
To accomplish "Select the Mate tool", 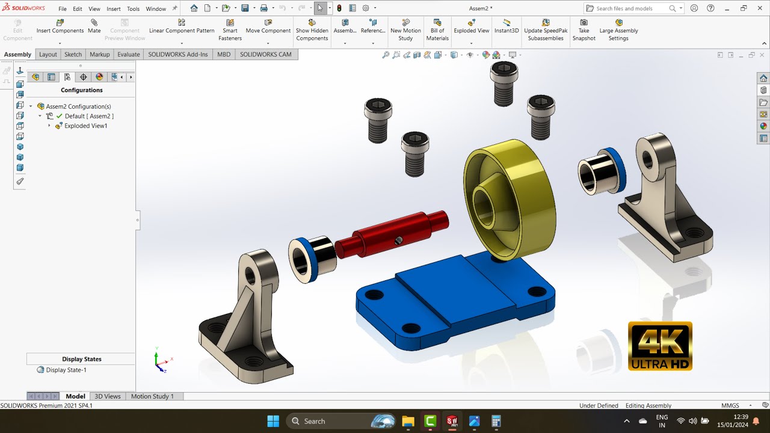I will pos(94,26).
